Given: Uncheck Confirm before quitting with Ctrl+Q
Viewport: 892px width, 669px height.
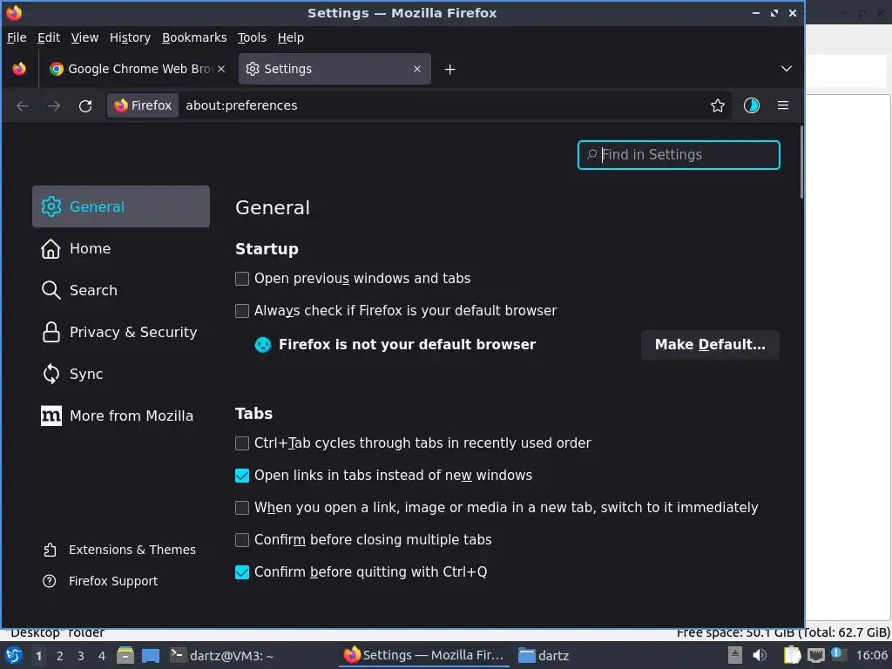Looking at the screenshot, I should point(242,572).
